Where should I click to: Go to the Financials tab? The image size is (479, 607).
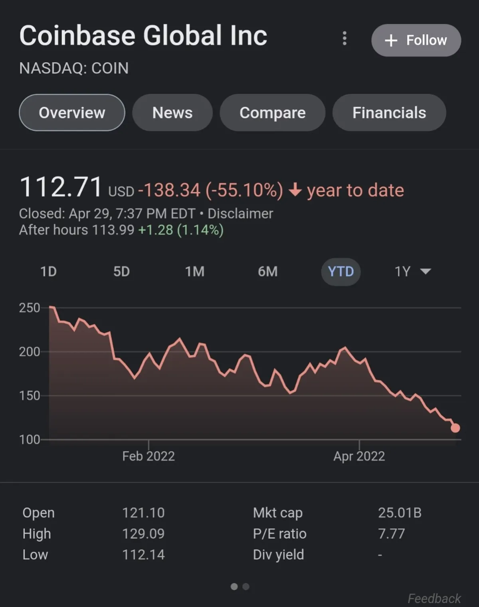[x=389, y=113]
